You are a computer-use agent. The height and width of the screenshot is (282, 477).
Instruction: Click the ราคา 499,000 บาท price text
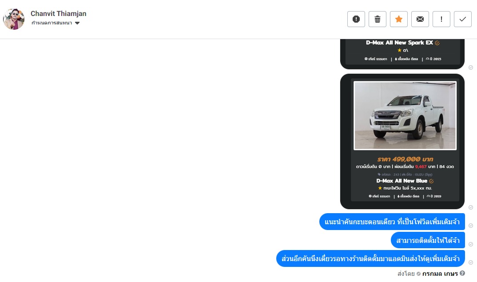pyautogui.click(x=405, y=159)
